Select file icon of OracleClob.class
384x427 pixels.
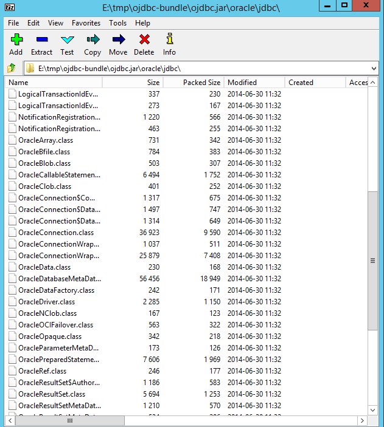tap(12, 186)
